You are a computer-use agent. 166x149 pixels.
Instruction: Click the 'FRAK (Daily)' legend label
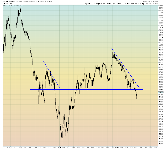(11, 6)
